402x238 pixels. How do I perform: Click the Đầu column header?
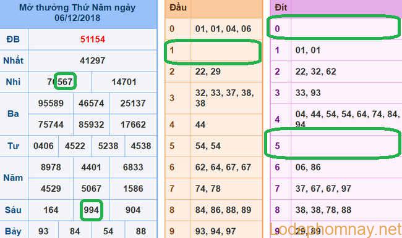tap(178, 7)
